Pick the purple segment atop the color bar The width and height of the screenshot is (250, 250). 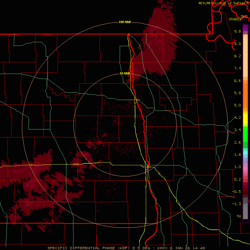pyautogui.click(x=245, y=28)
